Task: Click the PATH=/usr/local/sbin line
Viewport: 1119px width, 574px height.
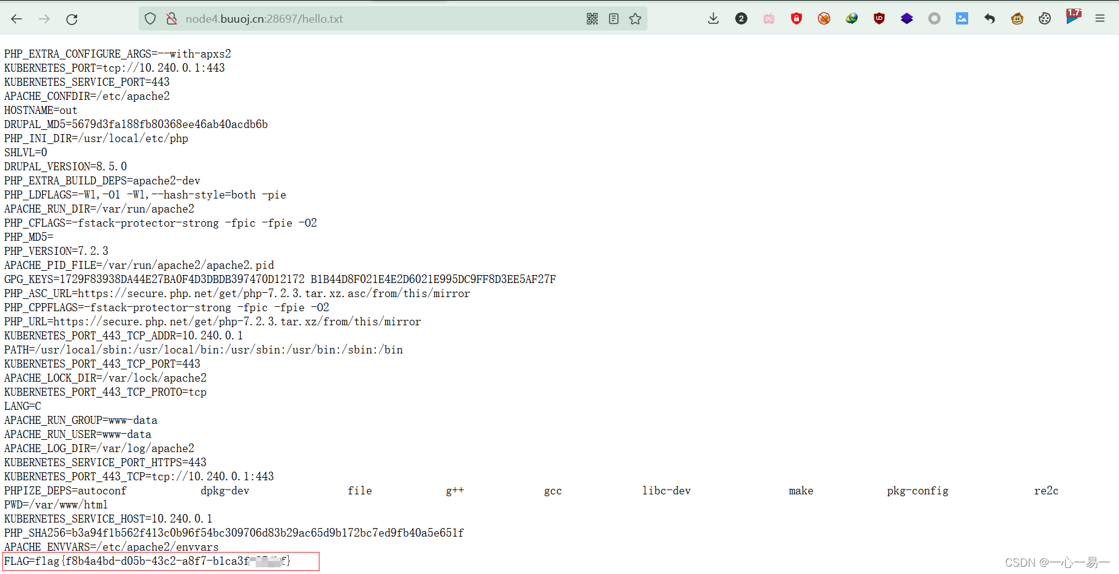Action: pos(204,350)
